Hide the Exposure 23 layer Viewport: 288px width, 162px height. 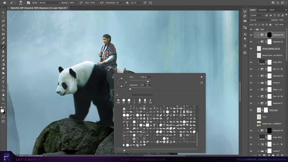(251, 35)
